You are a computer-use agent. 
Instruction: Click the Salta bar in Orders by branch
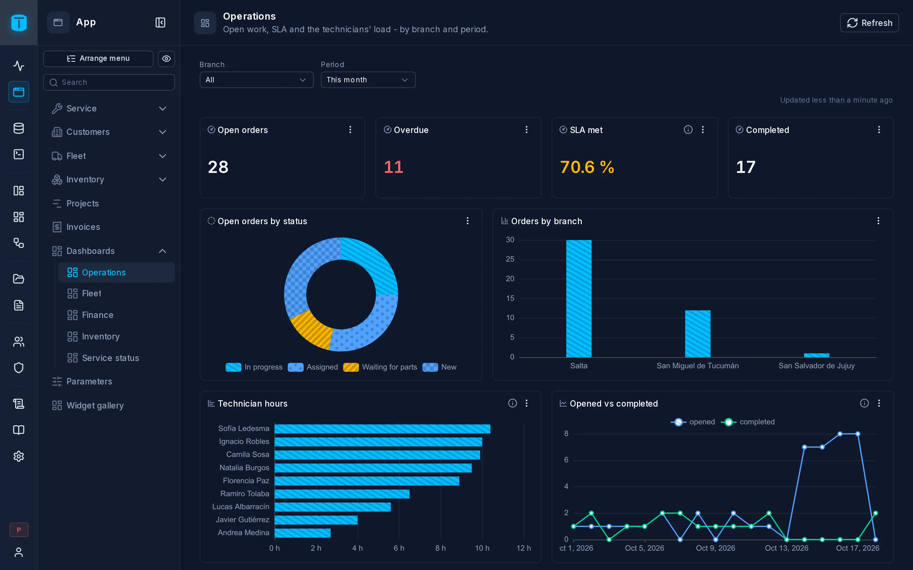pyautogui.click(x=579, y=299)
